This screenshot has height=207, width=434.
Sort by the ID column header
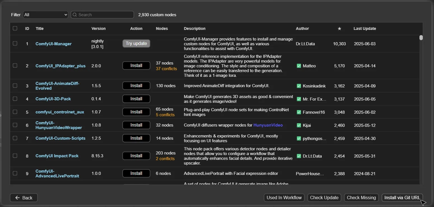point(27,28)
